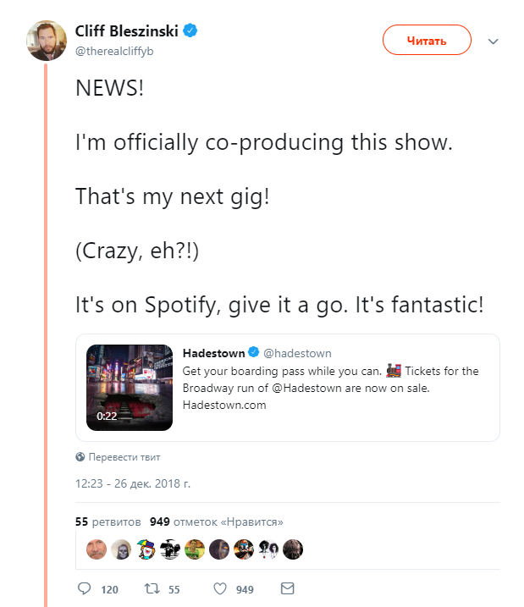
Task: Click the globe icon beside Перевести твит
Action: click(80, 457)
